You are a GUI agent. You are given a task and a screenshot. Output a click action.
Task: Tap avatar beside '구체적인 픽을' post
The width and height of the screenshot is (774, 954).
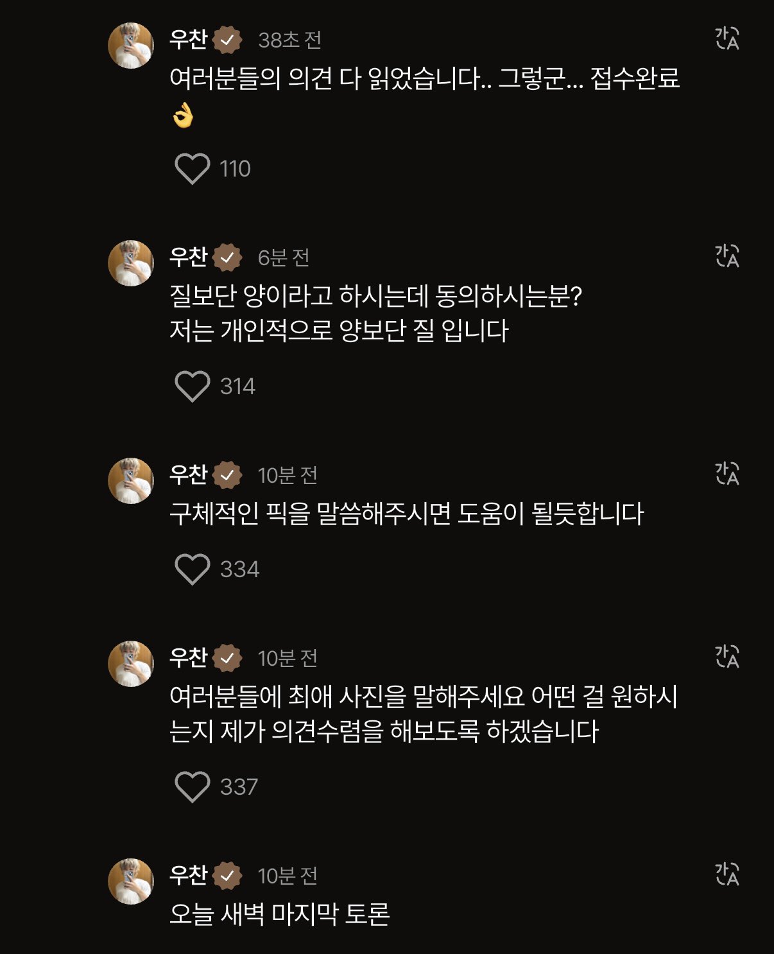tap(131, 481)
